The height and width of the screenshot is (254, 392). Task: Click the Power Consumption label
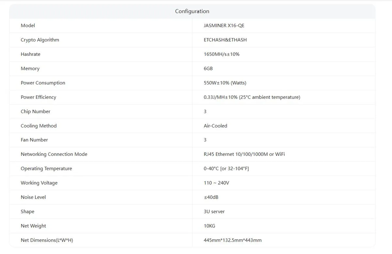point(43,83)
